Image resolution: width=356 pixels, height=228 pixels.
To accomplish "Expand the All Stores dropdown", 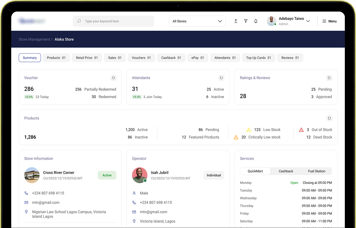I will [x=197, y=21].
